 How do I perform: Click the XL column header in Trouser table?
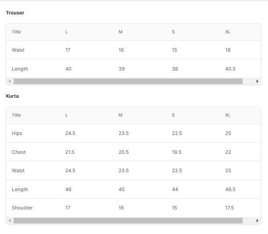coord(228,32)
